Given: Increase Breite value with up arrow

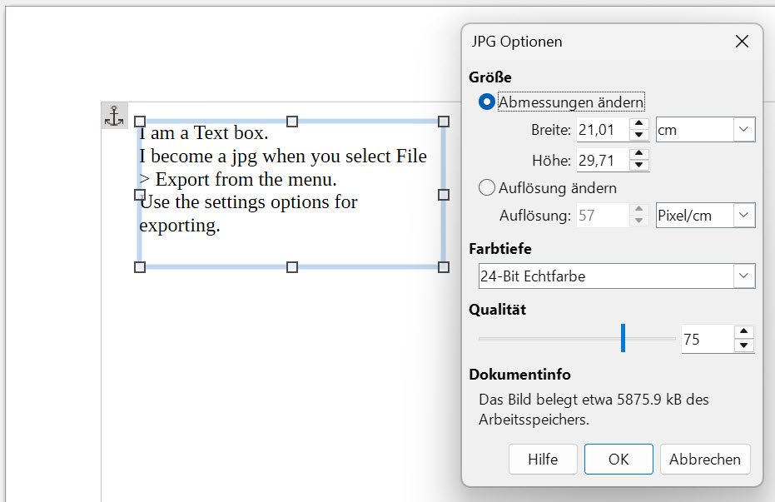Looking at the screenshot, I should tap(638, 124).
